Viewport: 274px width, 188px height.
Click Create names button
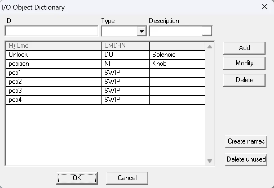coord(246,141)
